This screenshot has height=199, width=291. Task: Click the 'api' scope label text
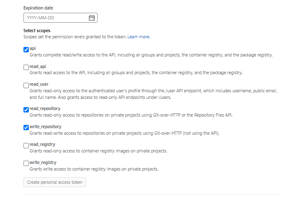pos(33,49)
